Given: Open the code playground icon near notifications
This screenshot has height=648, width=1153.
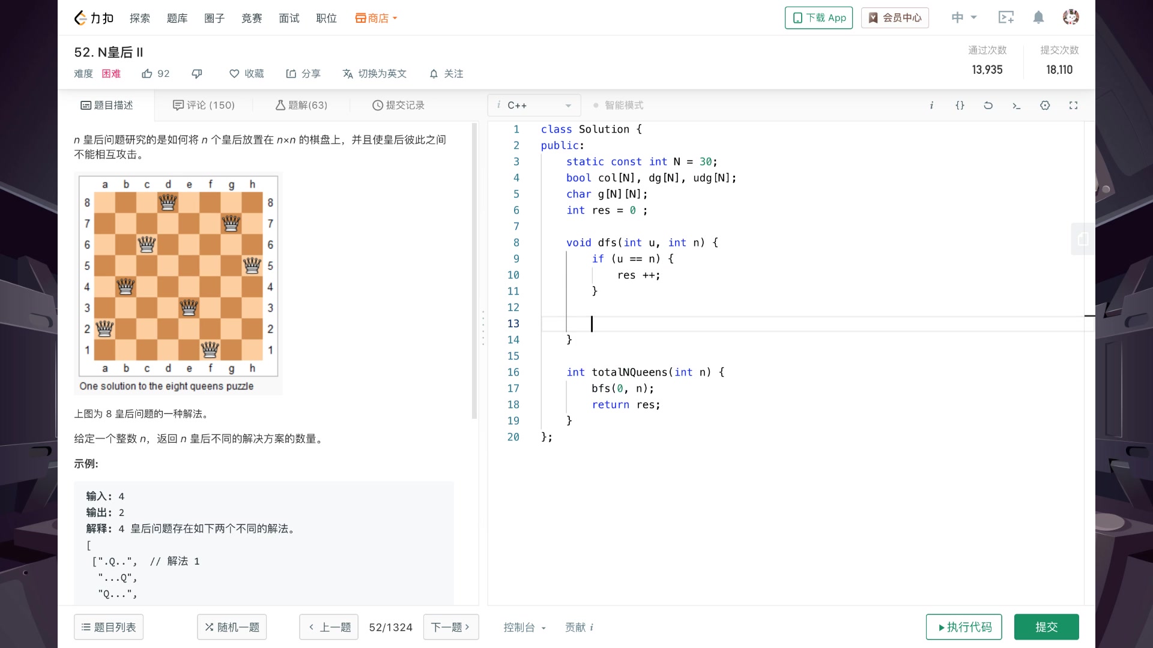Looking at the screenshot, I should coord(1006,17).
